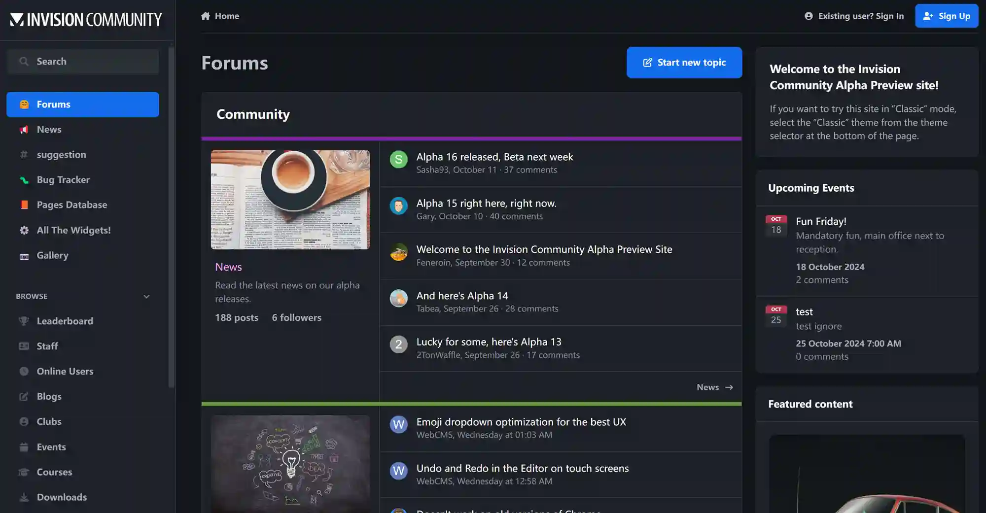The width and height of the screenshot is (986, 513).
Task: Click the magnifier icon in Search box
Action: click(x=24, y=61)
